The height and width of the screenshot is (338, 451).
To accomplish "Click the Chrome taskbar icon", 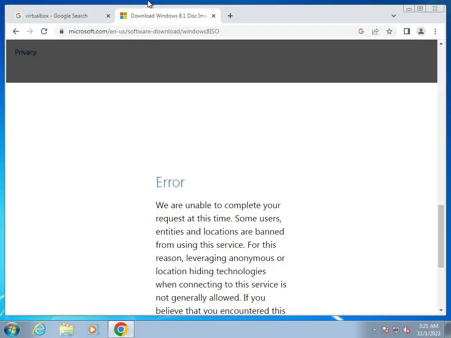I will [121, 329].
